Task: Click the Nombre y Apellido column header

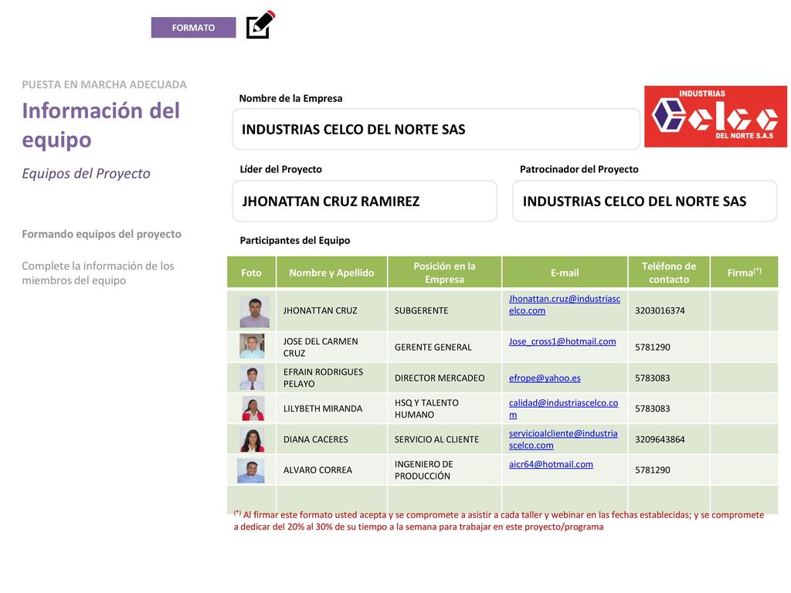Action: pyautogui.click(x=331, y=273)
